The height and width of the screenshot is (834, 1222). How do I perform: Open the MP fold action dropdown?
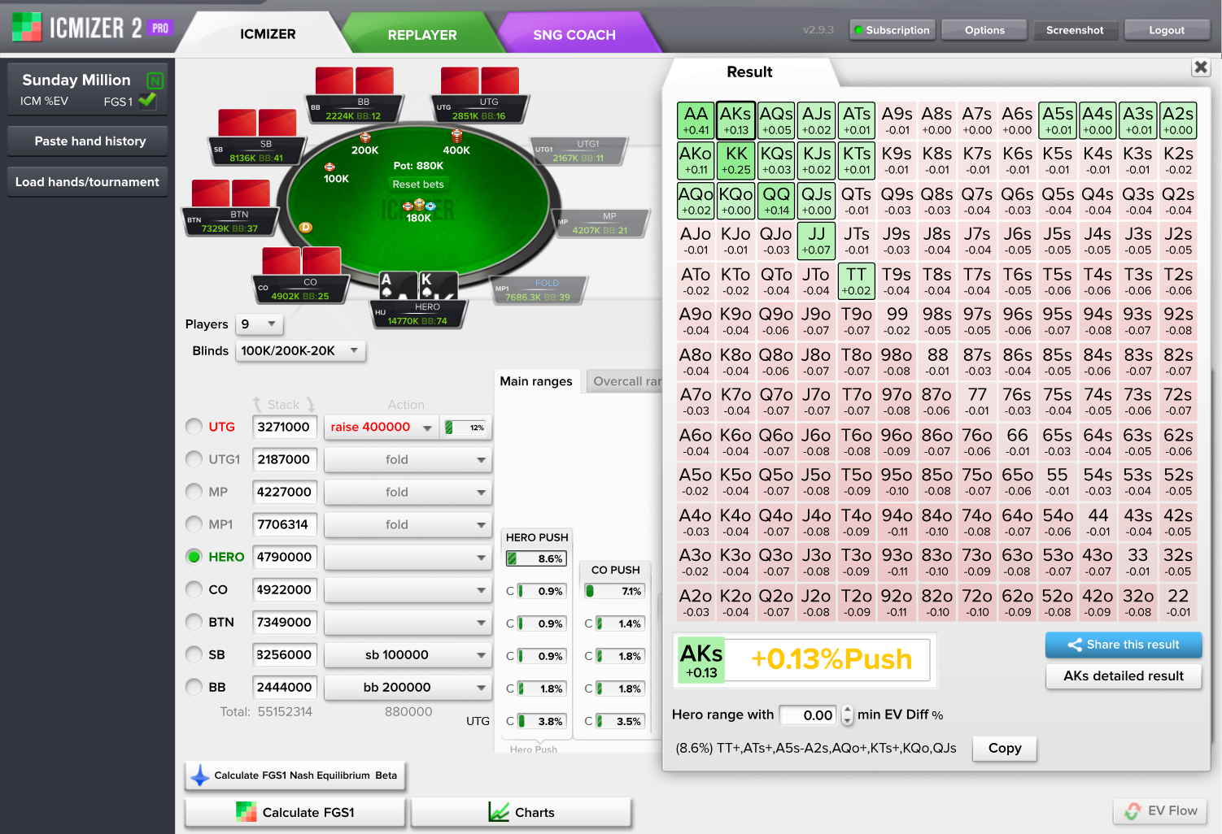(408, 492)
